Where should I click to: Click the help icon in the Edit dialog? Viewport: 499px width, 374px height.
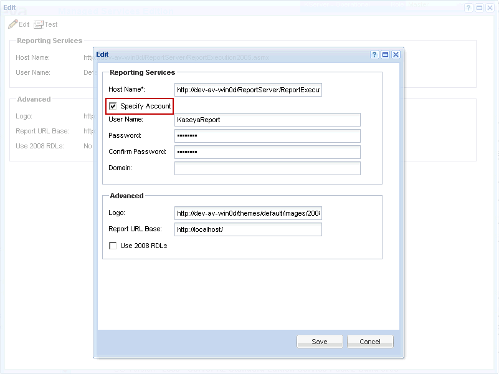click(375, 55)
